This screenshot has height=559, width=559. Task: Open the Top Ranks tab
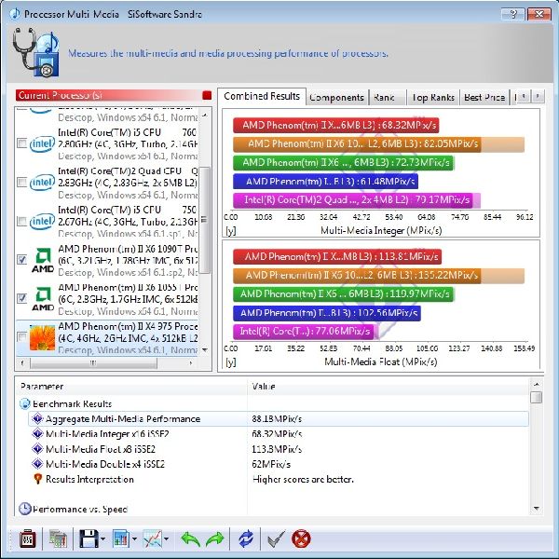click(432, 97)
